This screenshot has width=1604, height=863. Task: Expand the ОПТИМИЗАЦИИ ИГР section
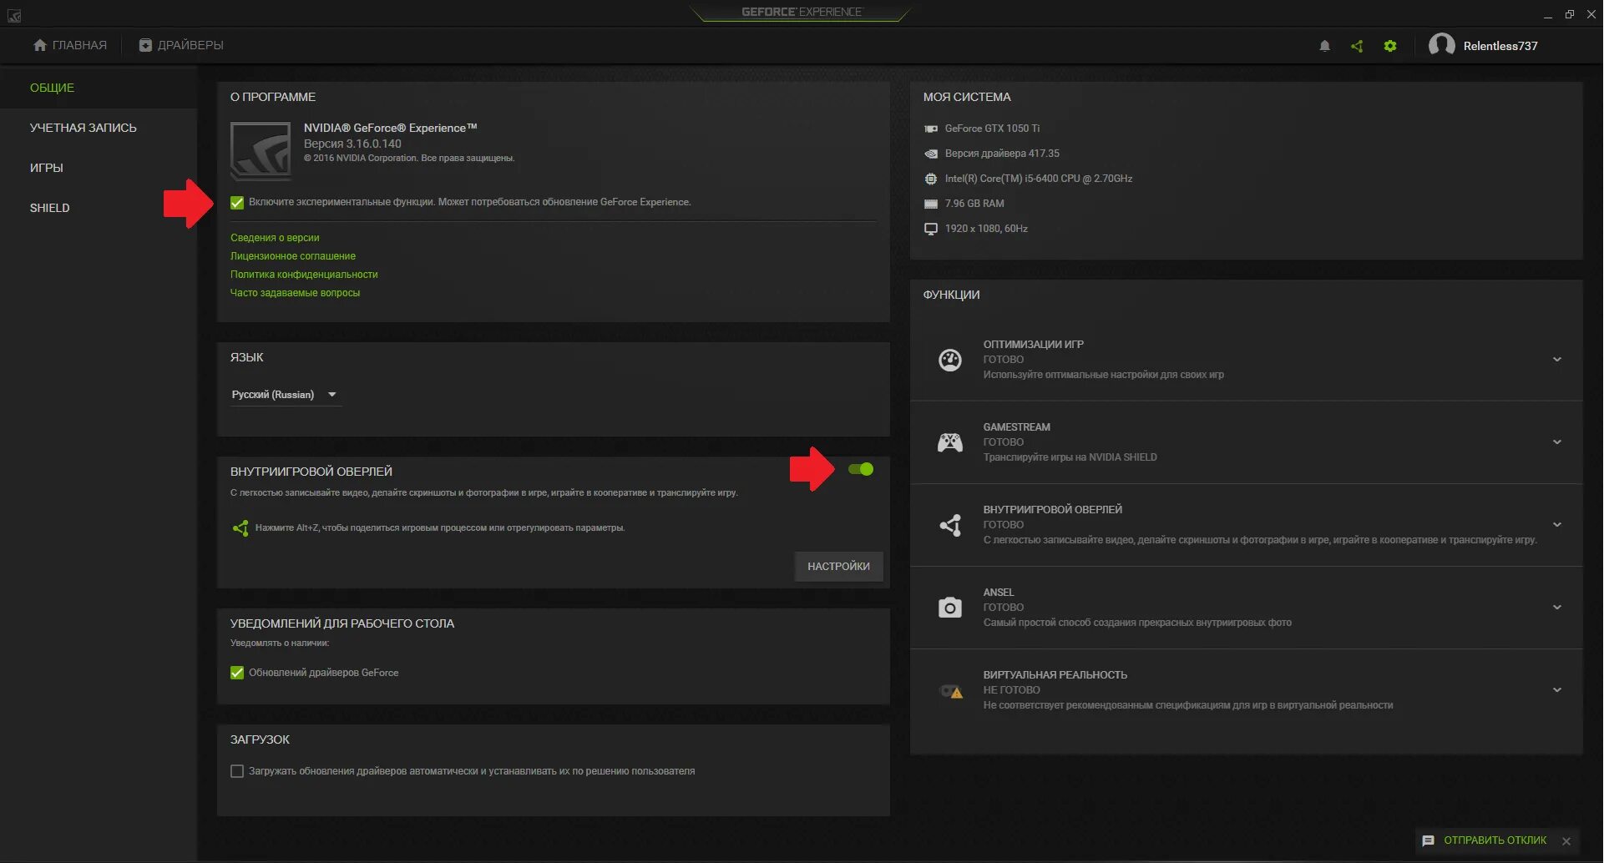pyautogui.click(x=1557, y=360)
